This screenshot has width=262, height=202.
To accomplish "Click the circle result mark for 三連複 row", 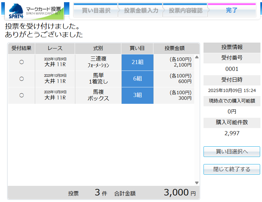I will [x=21, y=62].
